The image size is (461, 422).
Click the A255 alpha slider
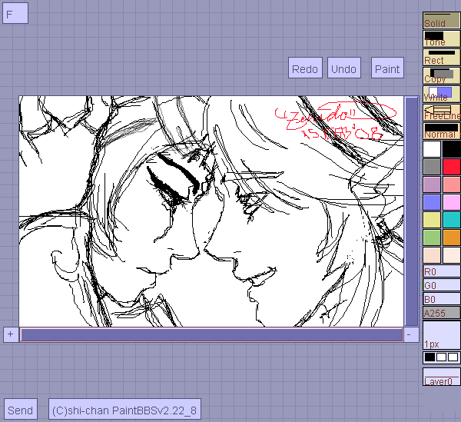coord(441,313)
